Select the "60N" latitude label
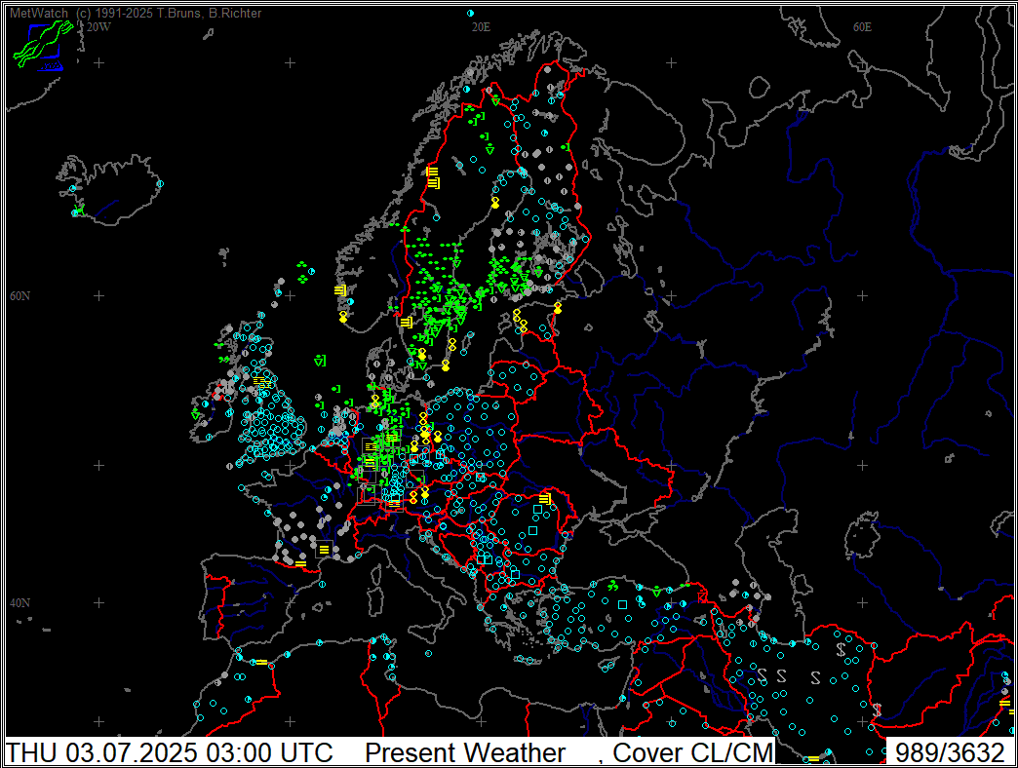Image resolution: width=1018 pixels, height=768 pixels. point(20,295)
